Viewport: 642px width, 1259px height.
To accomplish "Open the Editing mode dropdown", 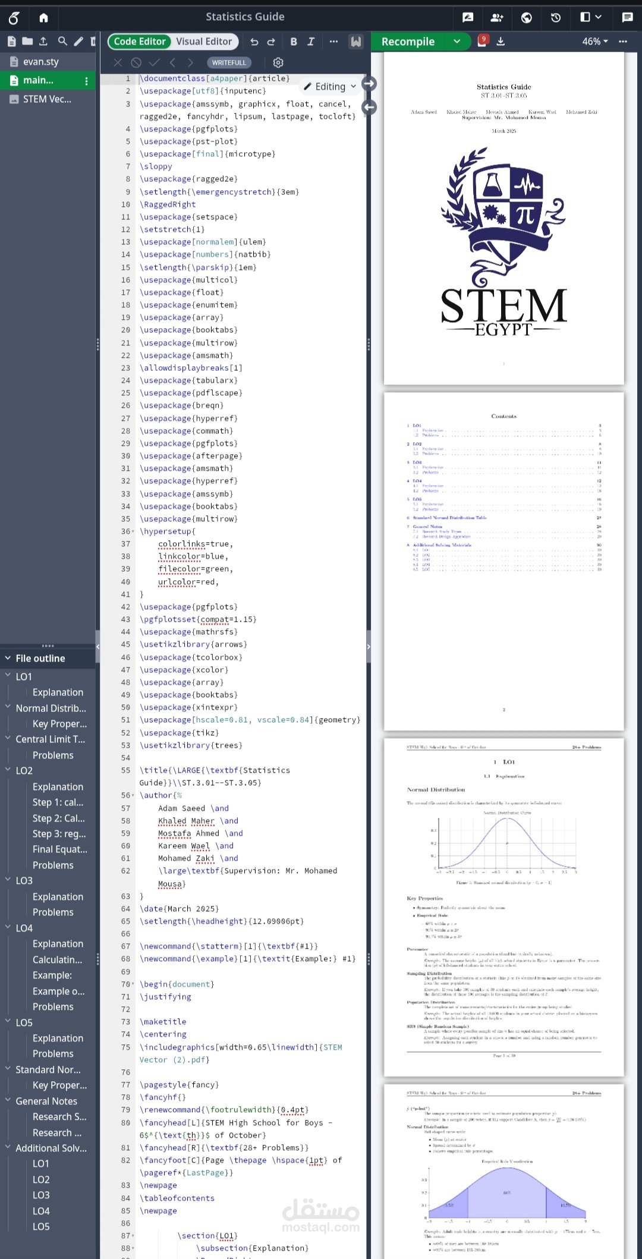I will (x=330, y=87).
